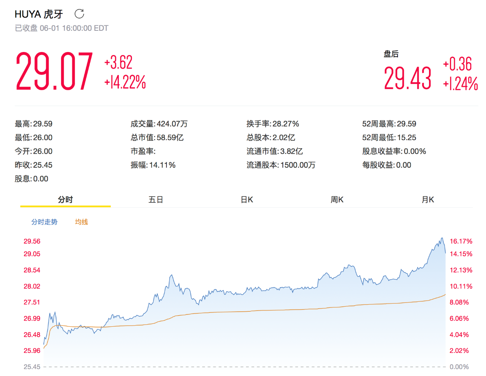
Task: Click the 8.08% percentage axis label
Action: coord(459,302)
